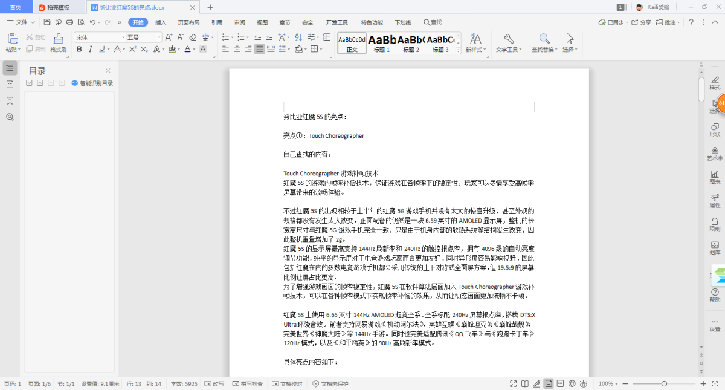Click the 分享 (Share) button
Viewport: 725px width, 390px height.
click(642, 22)
